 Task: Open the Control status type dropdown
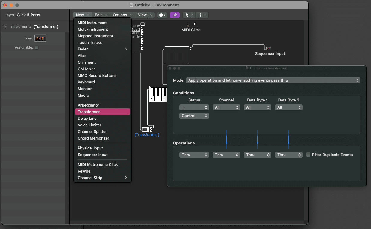[x=194, y=116]
